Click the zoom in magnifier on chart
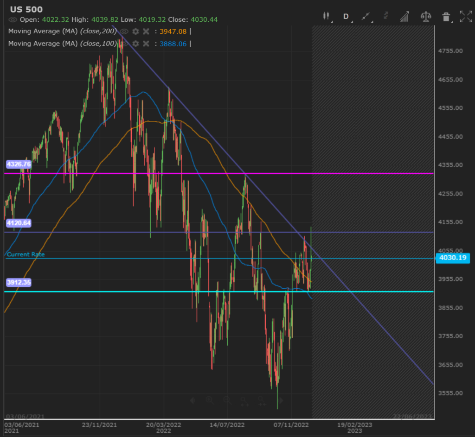The width and height of the screenshot is (475, 437). coord(210,400)
